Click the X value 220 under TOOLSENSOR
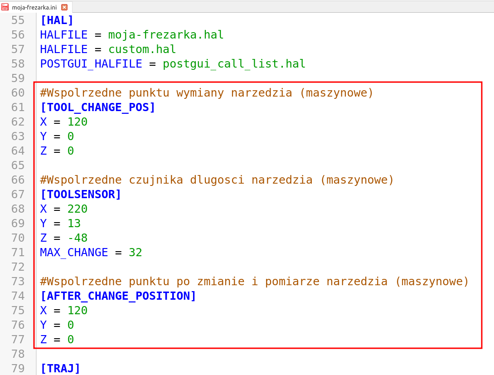 [77, 209]
